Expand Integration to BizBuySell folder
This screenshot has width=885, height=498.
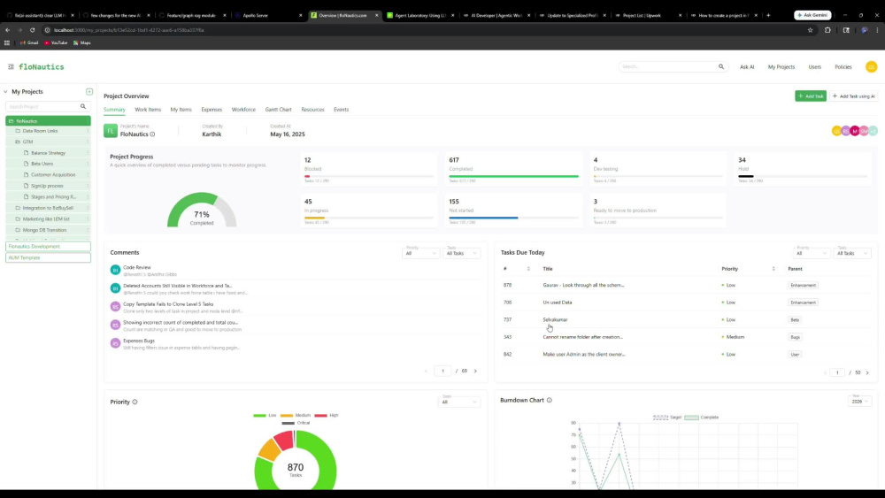point(18,208)
